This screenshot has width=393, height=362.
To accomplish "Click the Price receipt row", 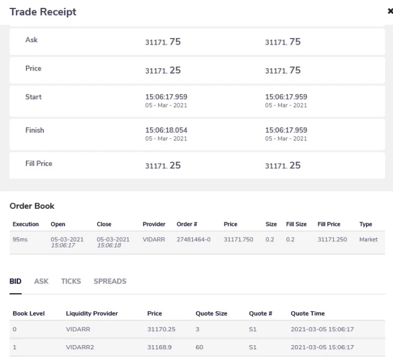I will [197, 71].
